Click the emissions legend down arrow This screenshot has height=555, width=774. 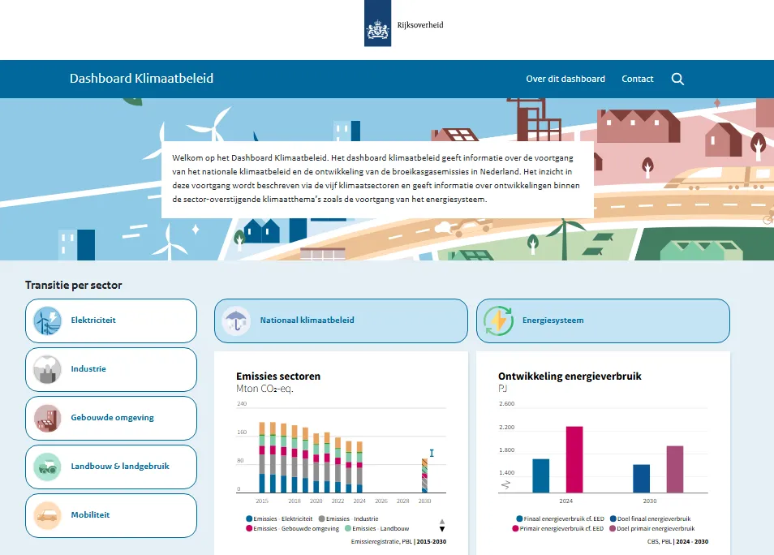pyautogui.click(x=442, y=529)
